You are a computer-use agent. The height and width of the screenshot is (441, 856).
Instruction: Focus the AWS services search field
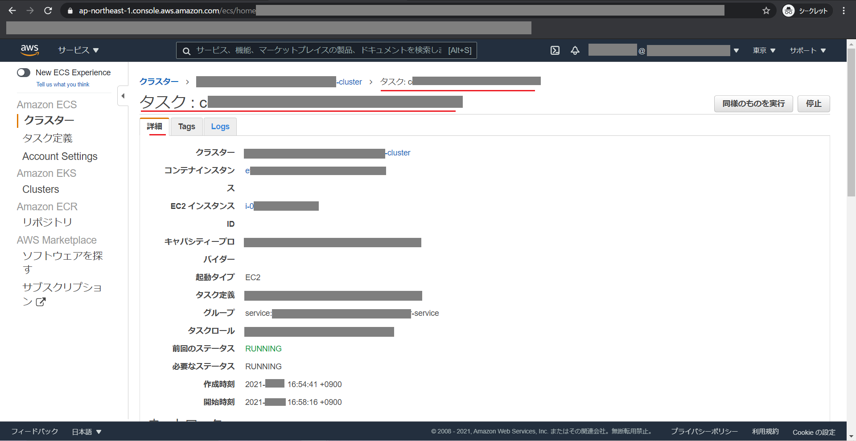[326, 50]
